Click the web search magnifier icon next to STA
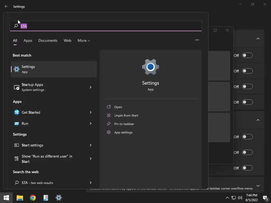 pos(17,182)
